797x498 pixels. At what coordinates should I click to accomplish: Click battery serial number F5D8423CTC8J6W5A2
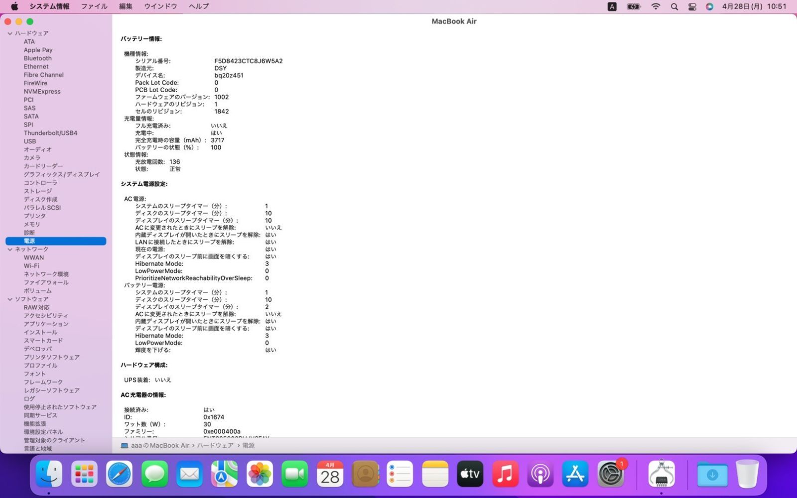pos(249,61)
